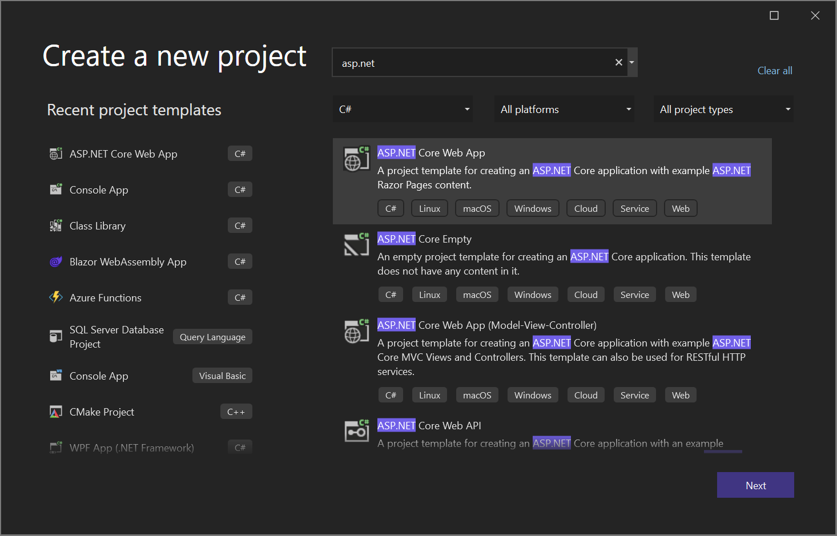837x536 pixels.
Task: Open the All platforms dropdown
Action: 564,108
